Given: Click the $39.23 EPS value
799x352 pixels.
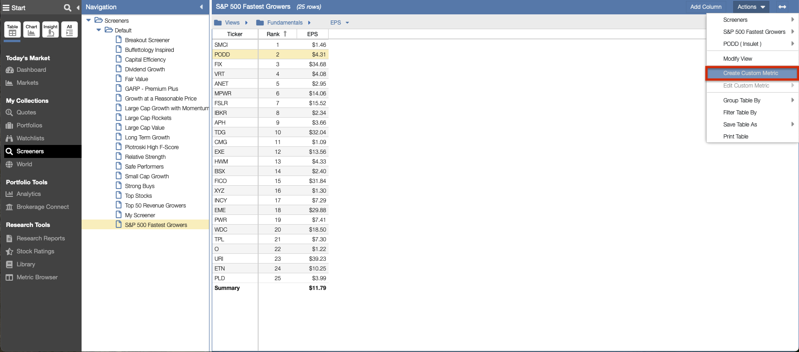Looking at the screenshot, I should pos(317,259).
